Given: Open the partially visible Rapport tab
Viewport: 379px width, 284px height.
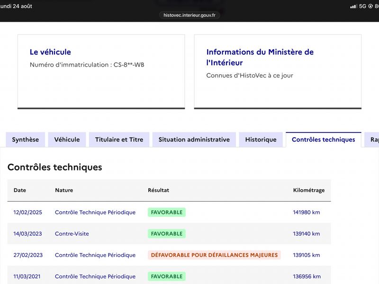Looking at the screenshot, I should tap(372, 140).
